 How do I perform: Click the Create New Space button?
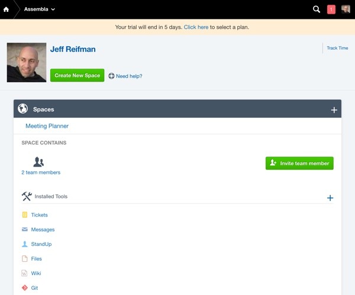click(77, 75)
